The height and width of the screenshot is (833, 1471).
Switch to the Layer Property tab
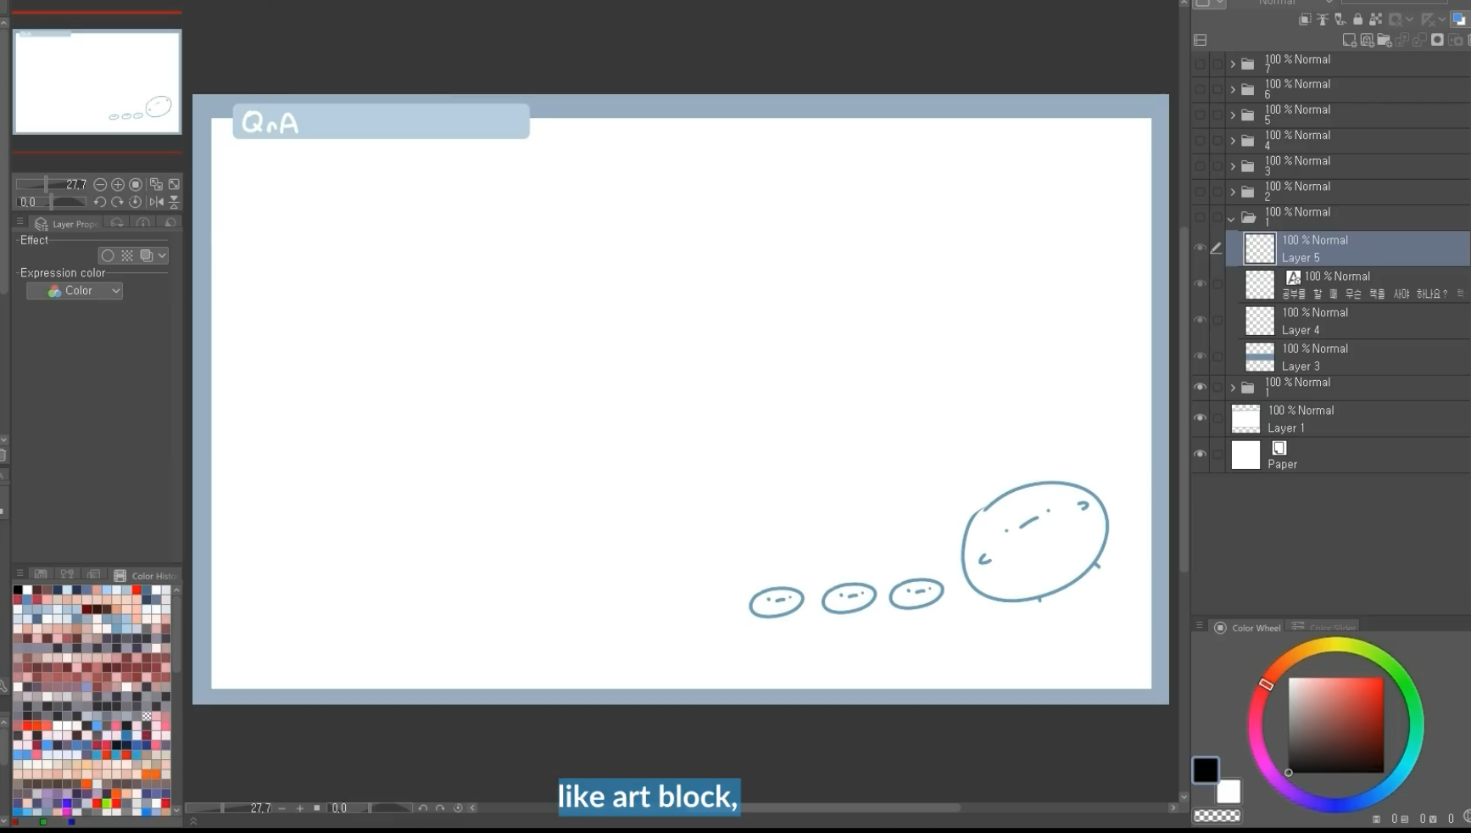tap(66, 224)
